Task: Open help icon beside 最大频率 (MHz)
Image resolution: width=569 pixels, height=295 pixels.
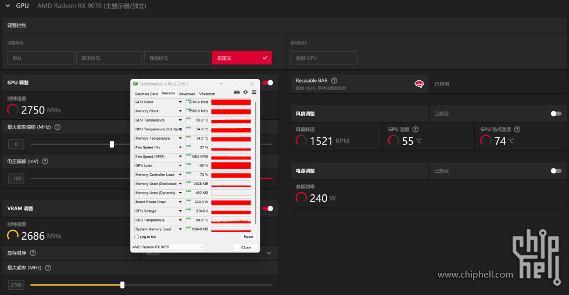Action: (48, 268)
